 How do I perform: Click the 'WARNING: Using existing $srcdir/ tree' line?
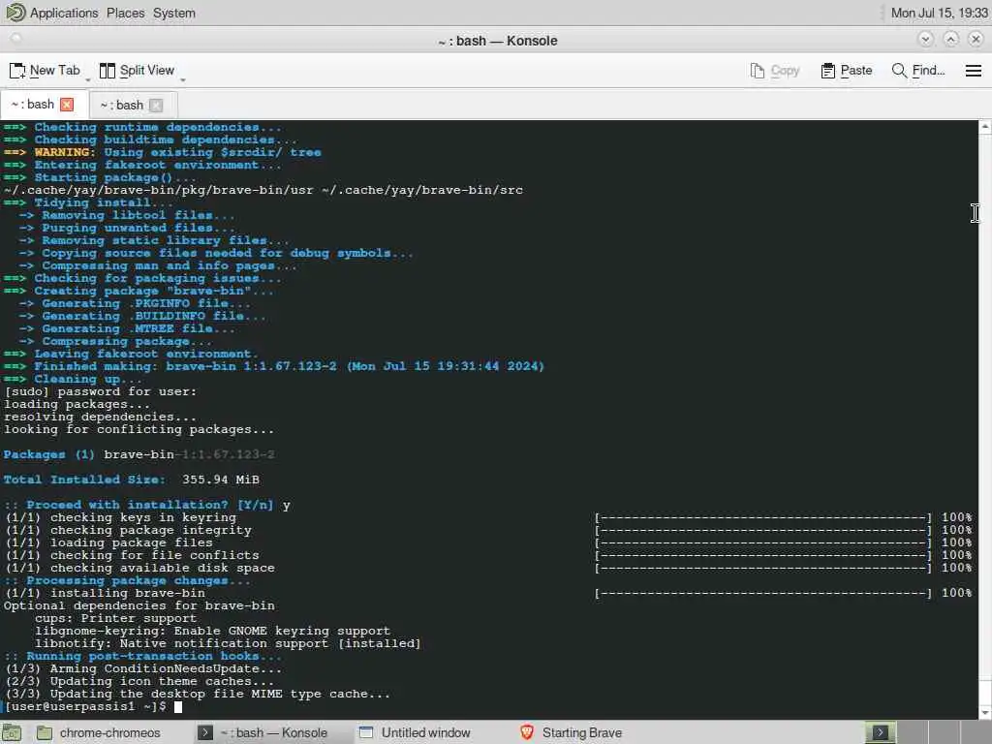[x=162, y=152]
